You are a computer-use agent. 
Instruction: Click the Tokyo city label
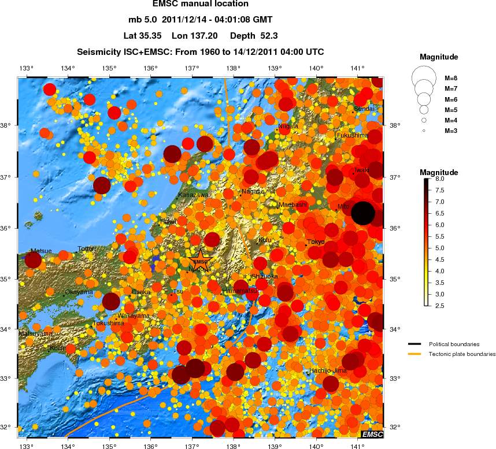[x=316, y=242]
